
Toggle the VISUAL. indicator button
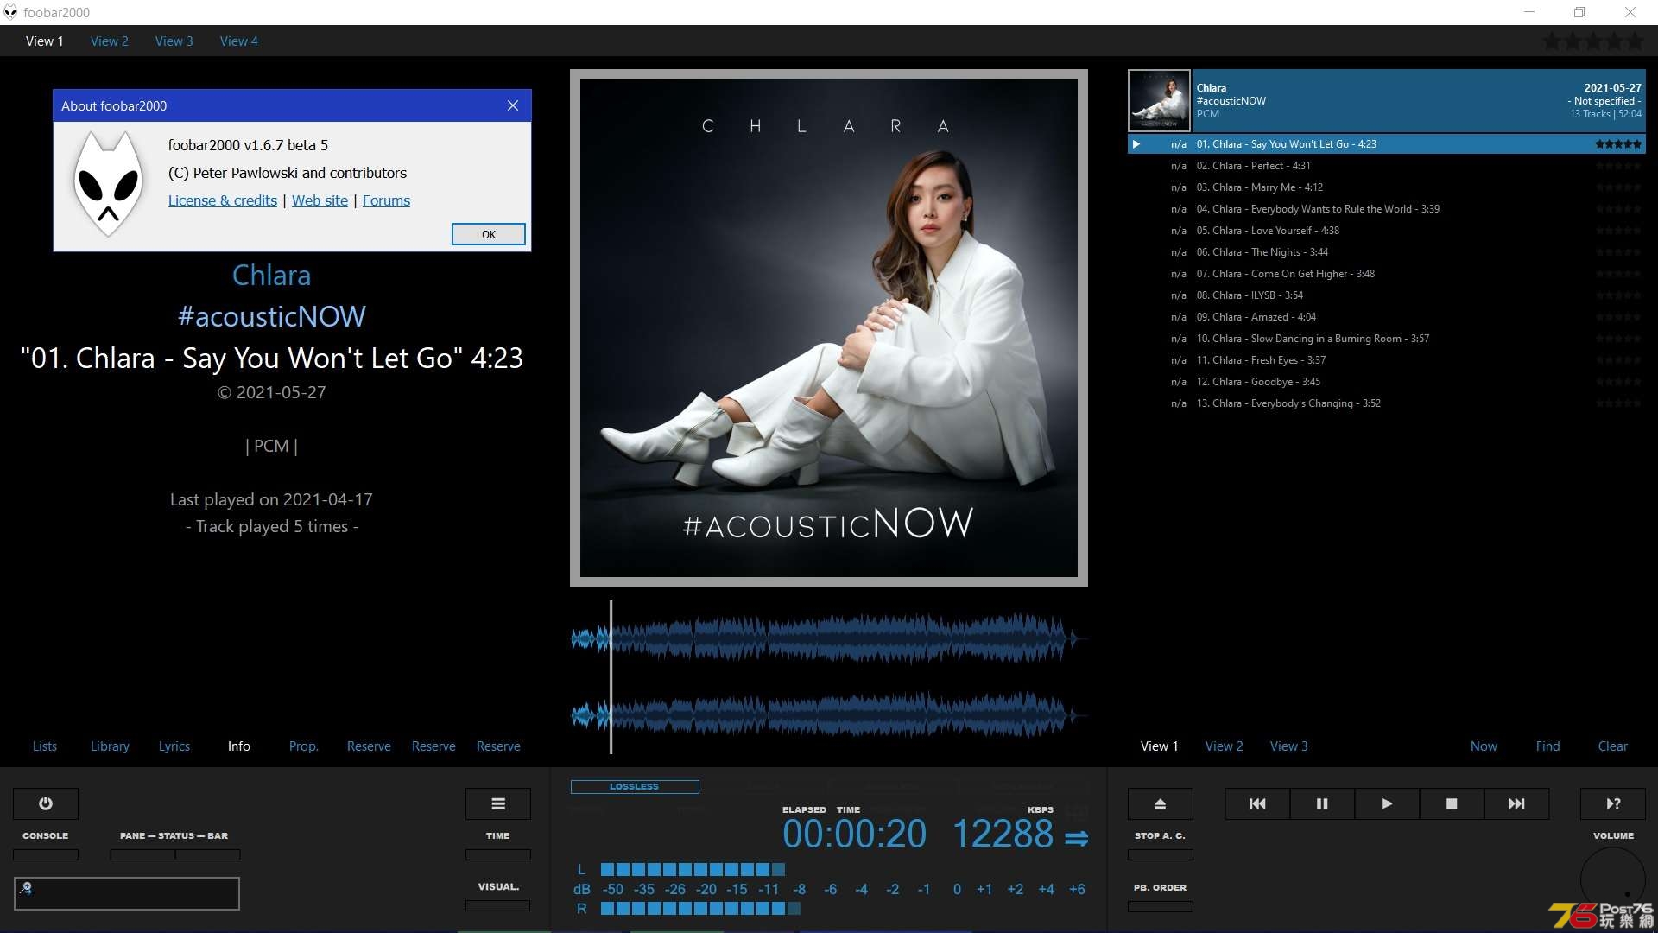coord(498,905)
